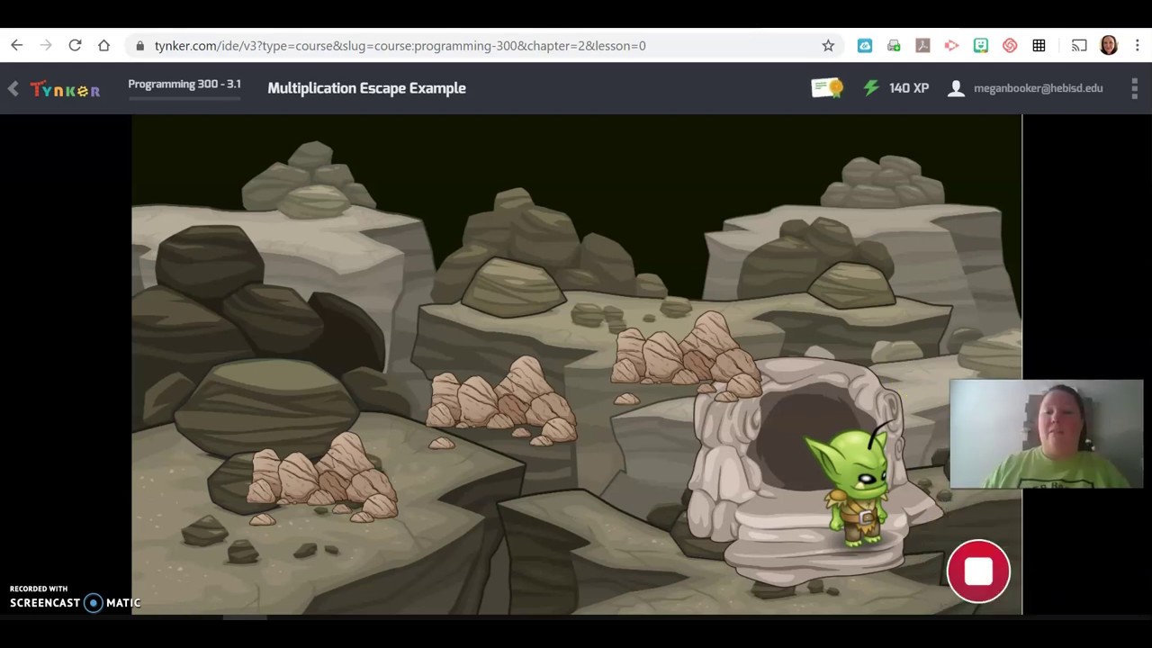Click the meganbooker@hebisd.edu account name
The height and width of the screenshot is (648, 1152).
pyautogui.click(x=1038, y=88)
